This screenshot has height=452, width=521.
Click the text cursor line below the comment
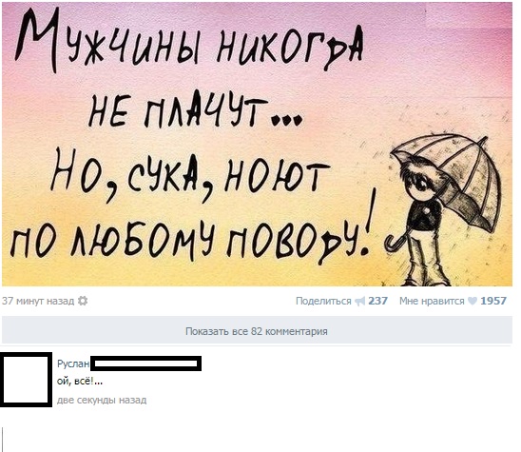(x=2, y=440)
